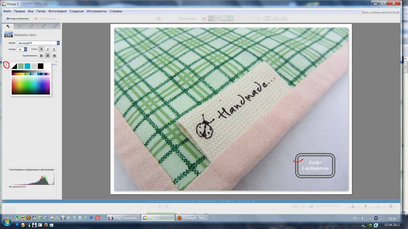
Task: Choose a color from the multicolor palette strip
Action: coord(31,74)
